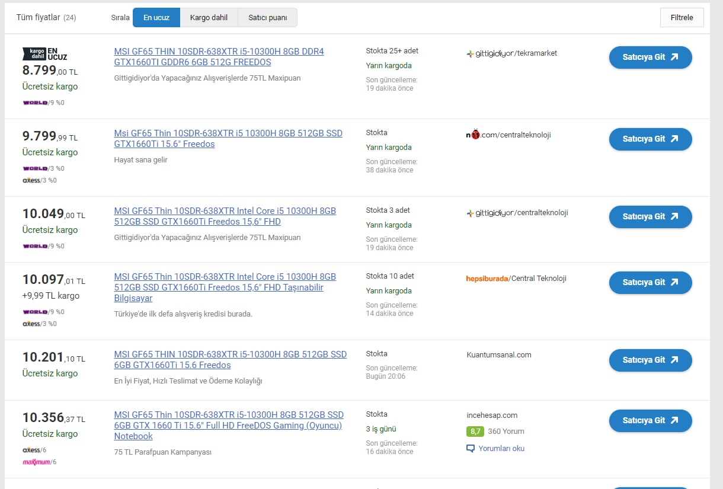723x489 pixels.
Task: Open the Filtrele button
Action: [x=682, y=17]
